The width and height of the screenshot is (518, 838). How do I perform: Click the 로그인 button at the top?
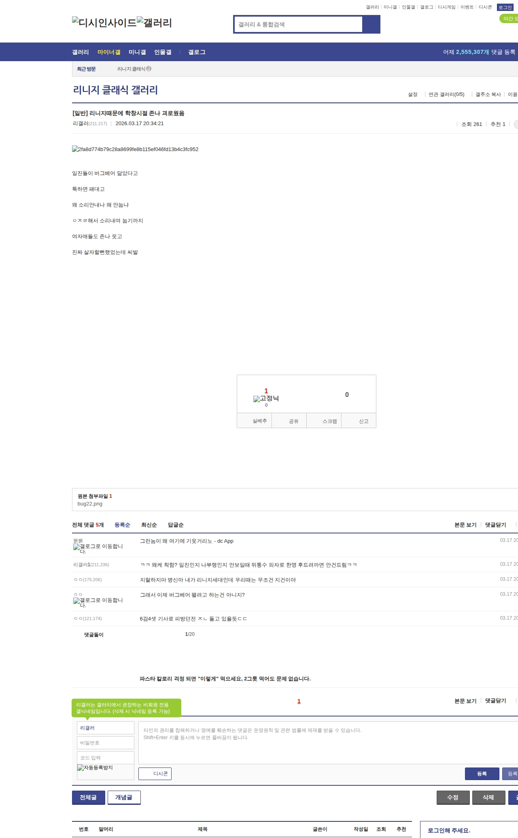505,7
